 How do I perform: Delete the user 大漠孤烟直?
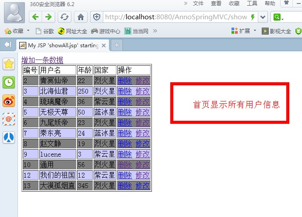tap(125, 185)
